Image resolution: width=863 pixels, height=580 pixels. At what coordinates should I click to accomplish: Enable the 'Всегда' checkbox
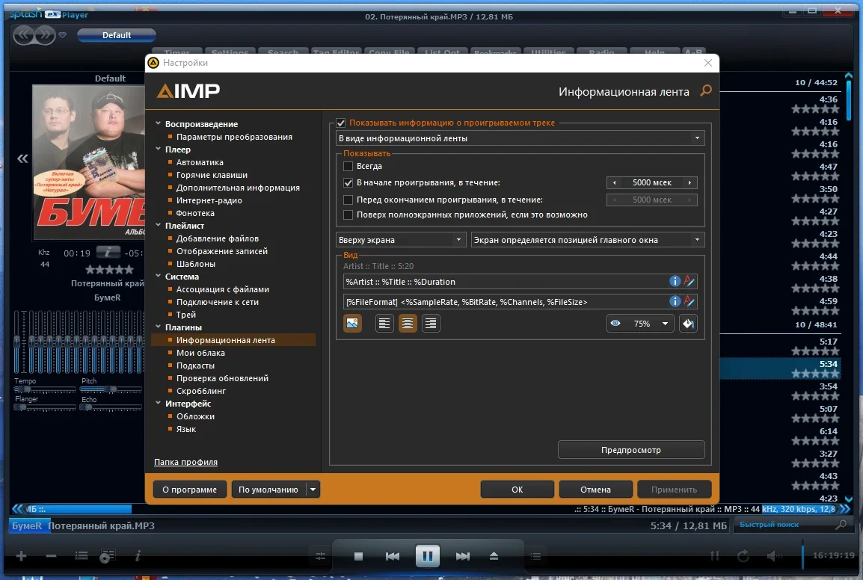pyautogui.click(x=348, y=166)
